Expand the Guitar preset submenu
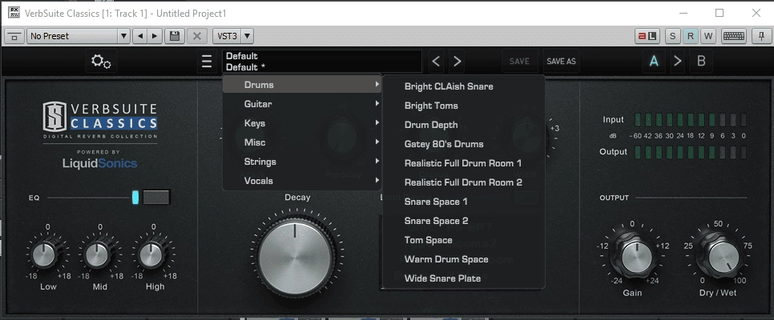Image resolution: width=774 pixels, height=320 pixels. pos(302,104)
